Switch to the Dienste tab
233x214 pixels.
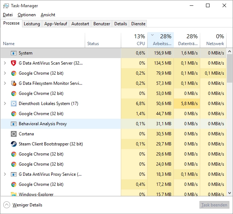(139, 24)
